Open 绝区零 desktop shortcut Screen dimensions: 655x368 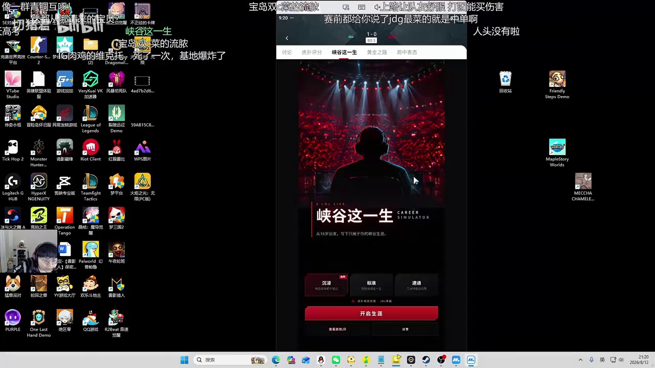pos(64,320)
